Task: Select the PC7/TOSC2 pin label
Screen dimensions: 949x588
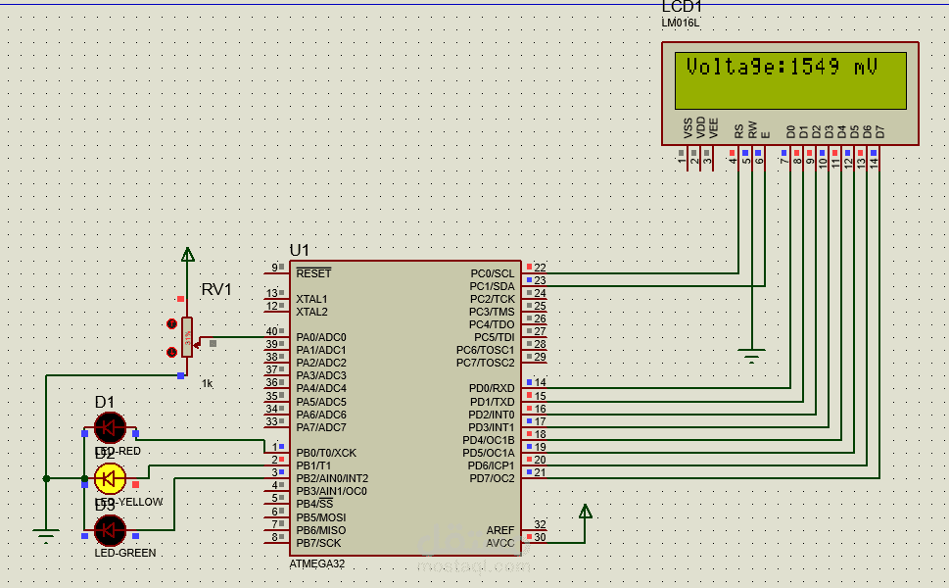Action: 486,363
